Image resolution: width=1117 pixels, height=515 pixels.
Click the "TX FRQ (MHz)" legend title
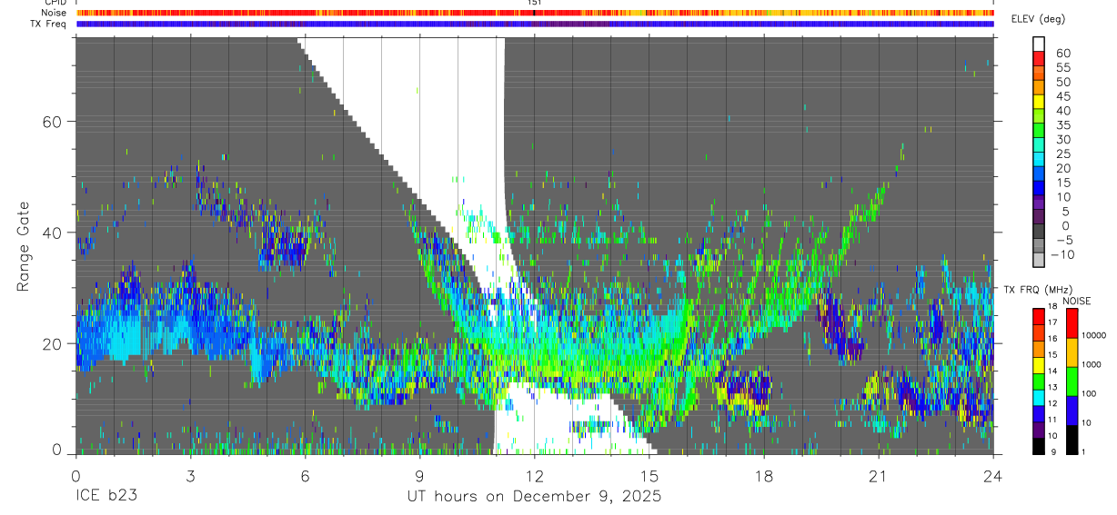tap(1038, 289)
